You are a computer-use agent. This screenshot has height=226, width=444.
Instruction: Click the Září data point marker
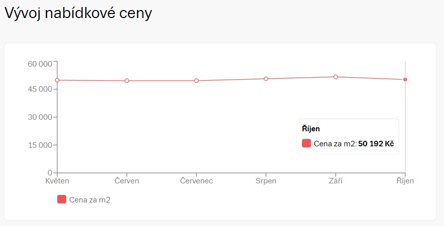(336, 77)
